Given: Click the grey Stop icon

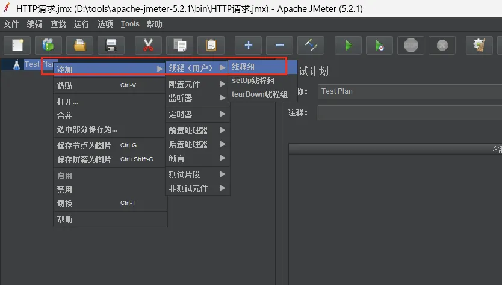Looking at the screenshot, I should [411, 45].
